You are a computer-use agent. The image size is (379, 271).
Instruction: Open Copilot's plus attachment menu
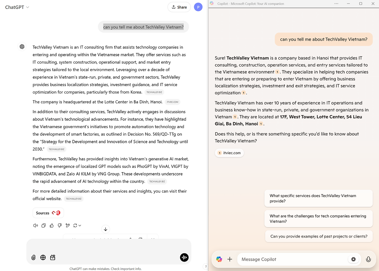pyautogui.click(x=230, y=259)
